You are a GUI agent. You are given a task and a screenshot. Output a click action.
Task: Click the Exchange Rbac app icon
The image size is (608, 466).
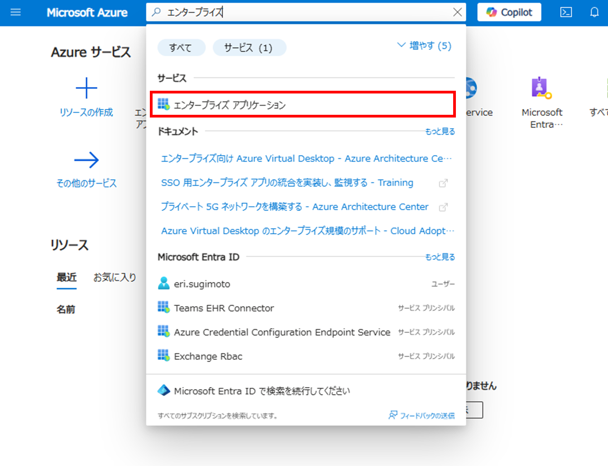click(163, 356)
